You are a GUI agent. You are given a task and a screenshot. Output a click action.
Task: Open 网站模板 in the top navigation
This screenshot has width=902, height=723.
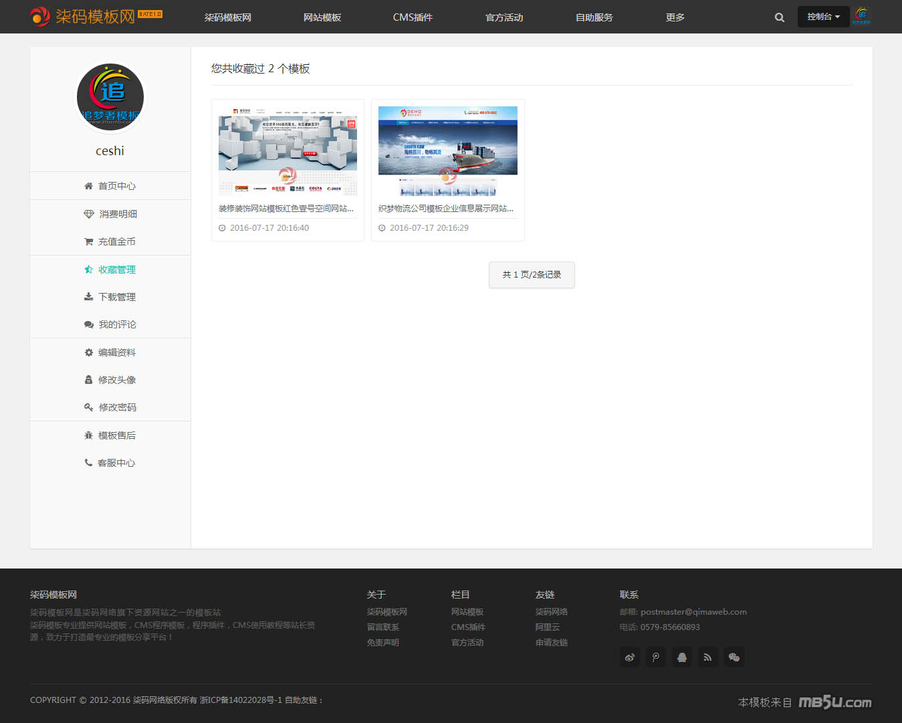(322, 17)
